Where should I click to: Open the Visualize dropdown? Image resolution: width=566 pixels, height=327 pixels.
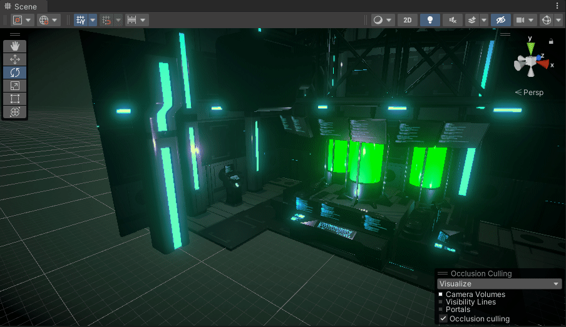(x=499, y=284)
